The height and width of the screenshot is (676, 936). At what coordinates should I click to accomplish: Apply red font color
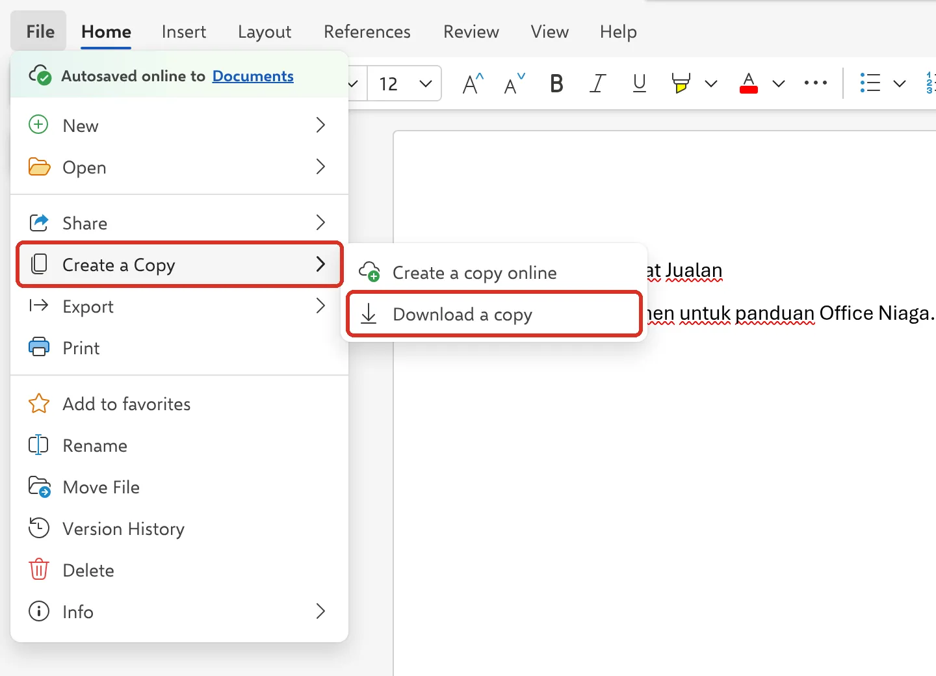click(x=749, y=83)
